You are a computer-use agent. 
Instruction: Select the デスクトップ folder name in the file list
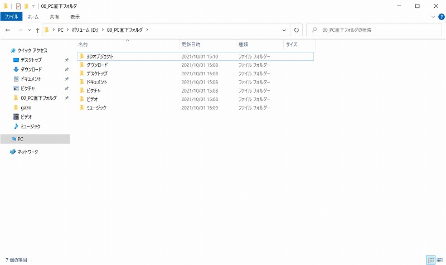tap(97, 74)
